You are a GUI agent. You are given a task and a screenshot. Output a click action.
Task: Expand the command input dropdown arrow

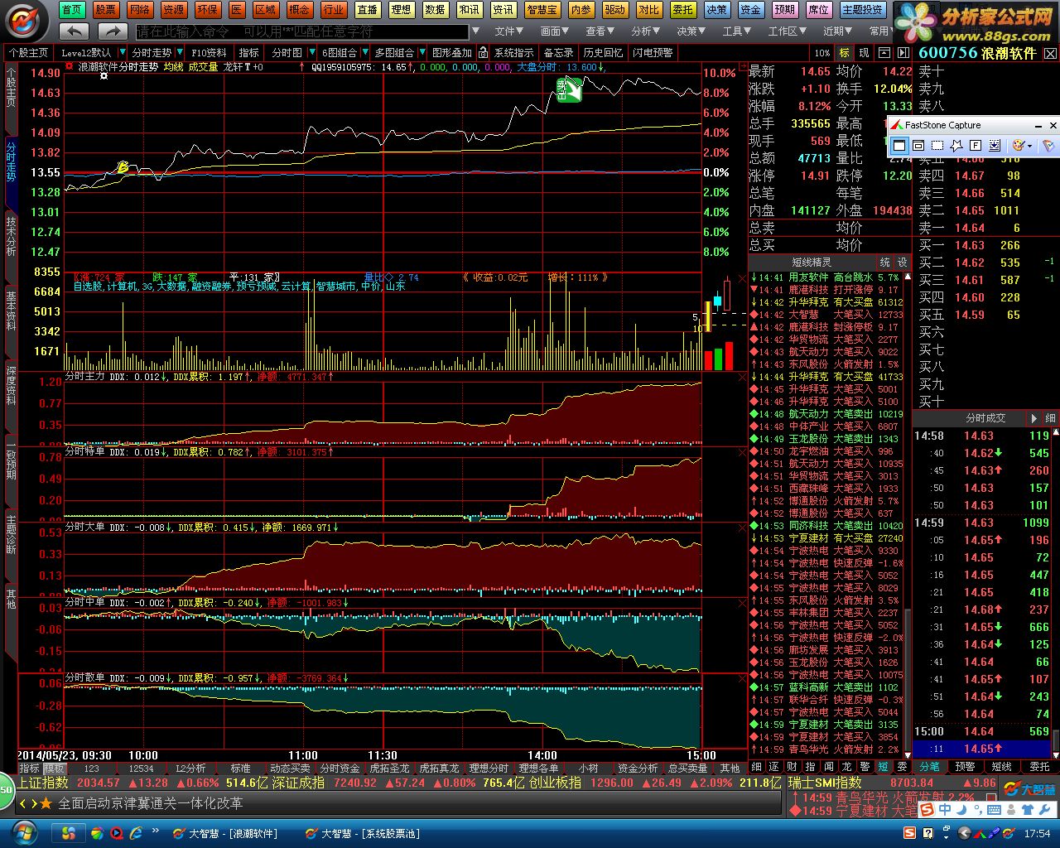pos(475,31)
